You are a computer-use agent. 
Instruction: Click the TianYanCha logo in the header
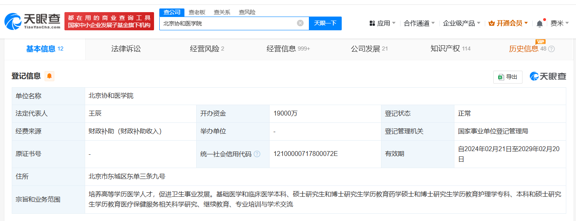tap(33, 21)
